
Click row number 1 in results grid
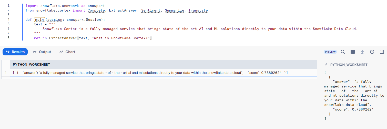[6, 73]
